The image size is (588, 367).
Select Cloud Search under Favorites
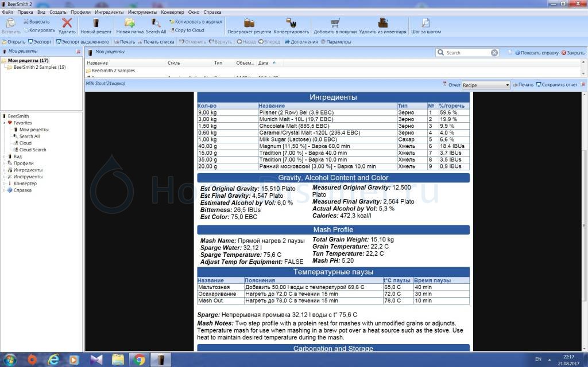(33, 150)
